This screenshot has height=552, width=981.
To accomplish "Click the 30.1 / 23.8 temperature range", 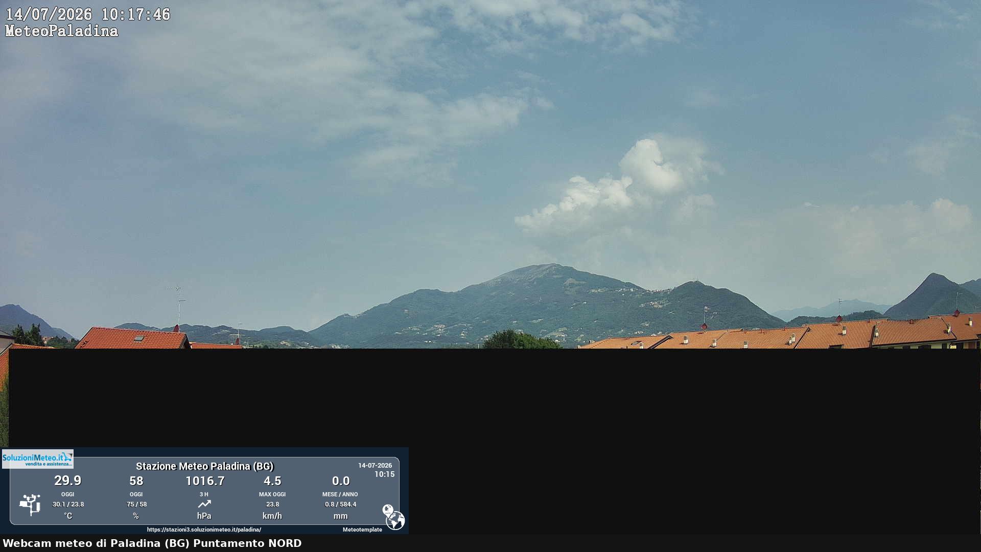I will tap(68, 504).
